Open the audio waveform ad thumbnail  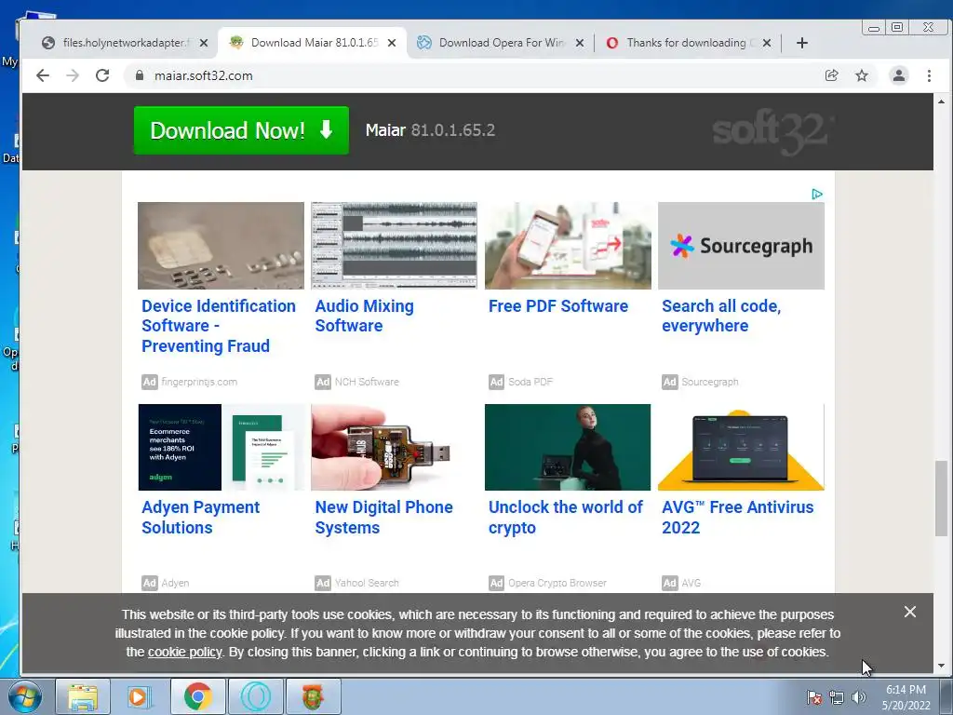(x=394, y=246)
